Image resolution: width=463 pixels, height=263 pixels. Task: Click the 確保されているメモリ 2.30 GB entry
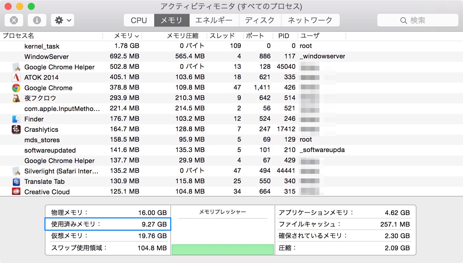pyautogui.click(x=344, y=236)
